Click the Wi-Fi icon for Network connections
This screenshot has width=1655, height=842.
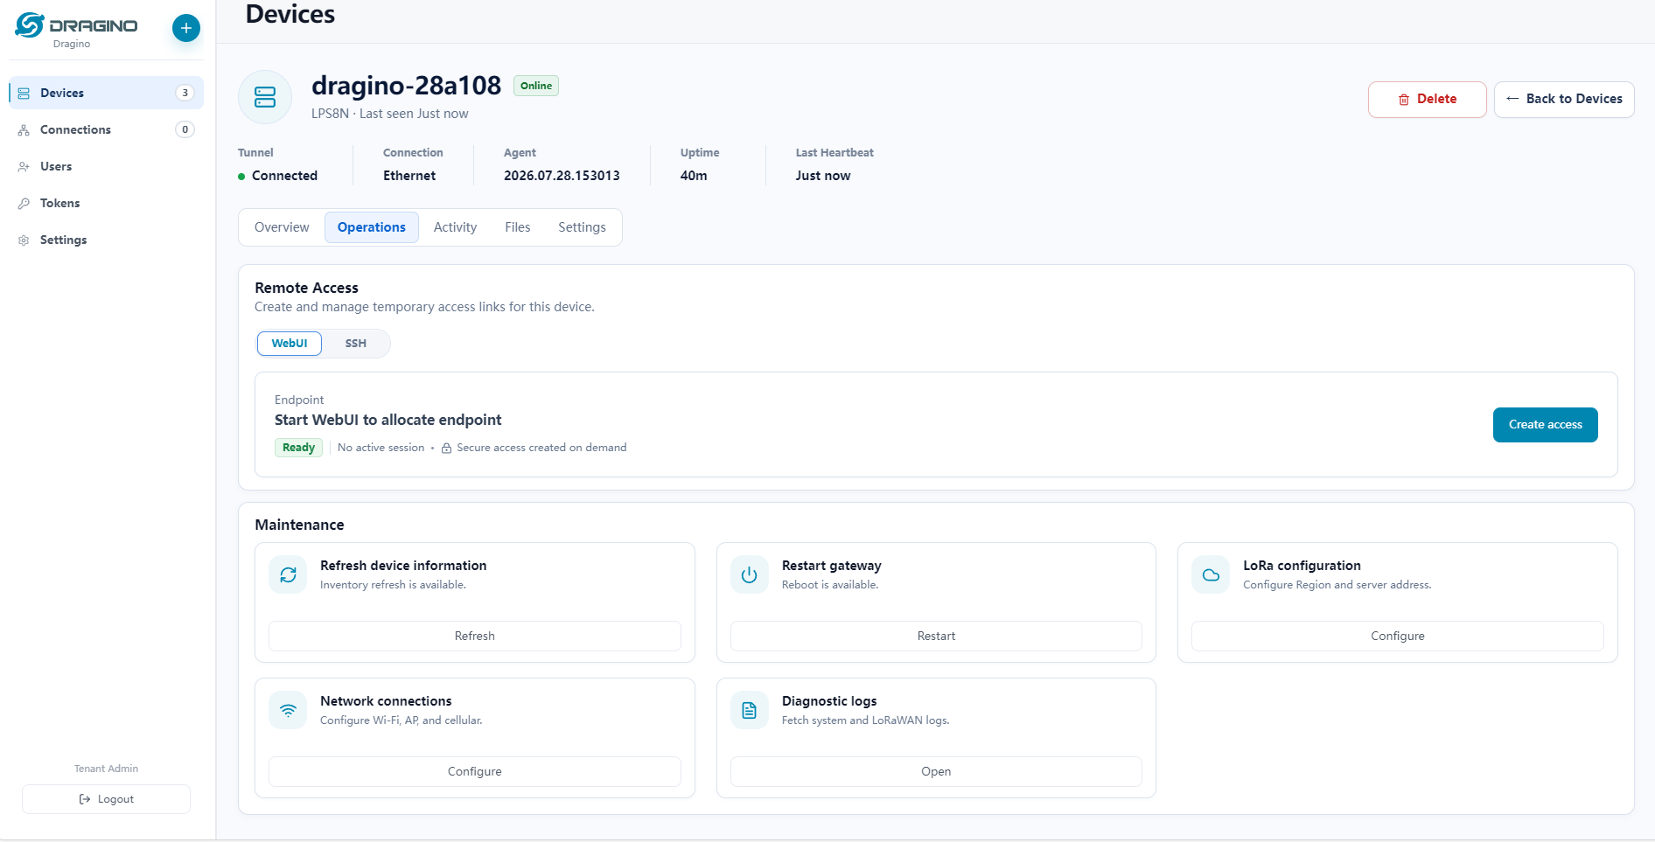[x=288, y=710]
